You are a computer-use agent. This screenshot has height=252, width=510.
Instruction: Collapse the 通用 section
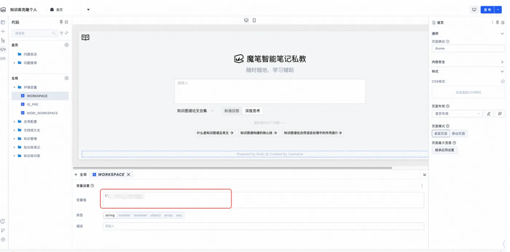coord(502,33)
